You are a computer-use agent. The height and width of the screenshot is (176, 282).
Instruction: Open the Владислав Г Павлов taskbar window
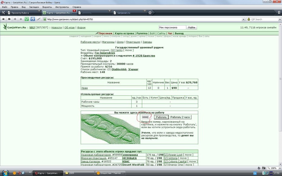[110, 173]
